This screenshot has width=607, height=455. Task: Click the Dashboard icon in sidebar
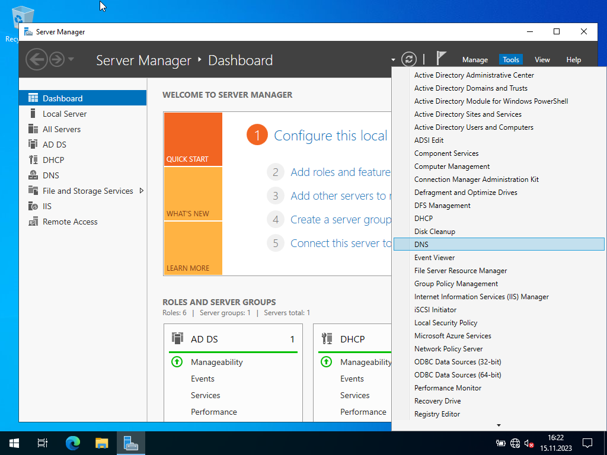click(x=33, y=98)
